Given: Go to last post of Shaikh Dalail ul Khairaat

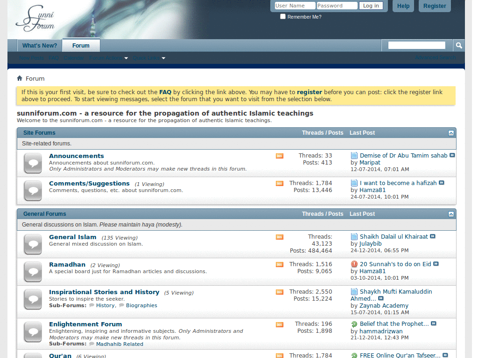Looking at the screenshot, I should [x=433, y=236].
